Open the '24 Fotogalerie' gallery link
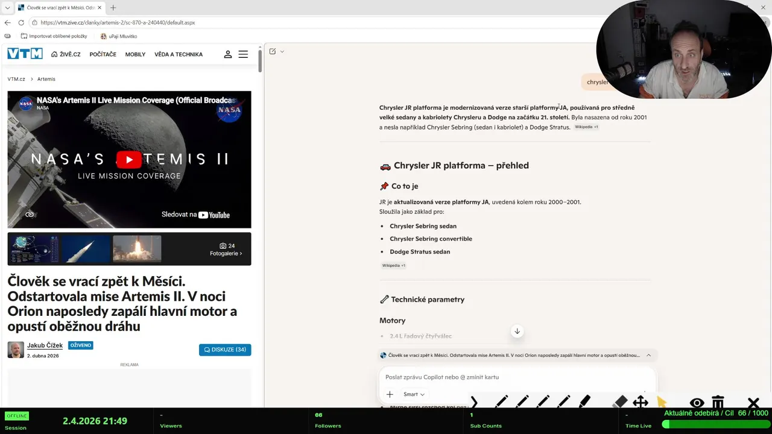772x434 pixels. (x=226, y=250)
